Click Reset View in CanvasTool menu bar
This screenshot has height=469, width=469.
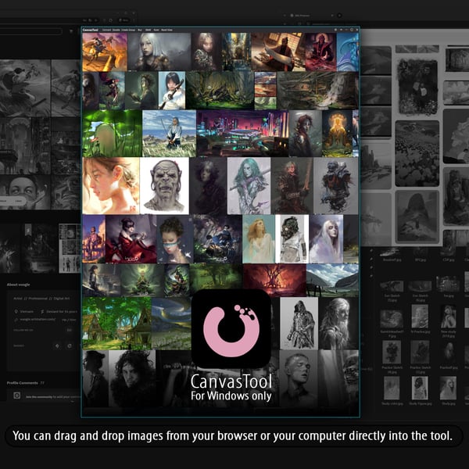(x=166, y=30)
